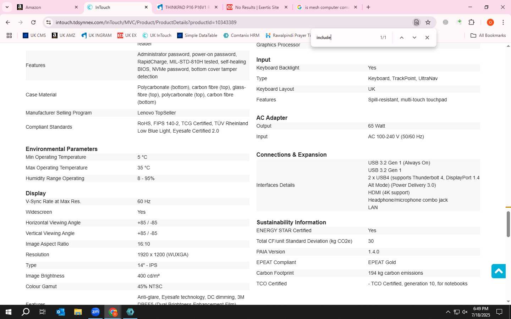Open the Chrome profile avatar
Image resolution: width=511 pixels, height=319 pixels.
coord(490,22)
